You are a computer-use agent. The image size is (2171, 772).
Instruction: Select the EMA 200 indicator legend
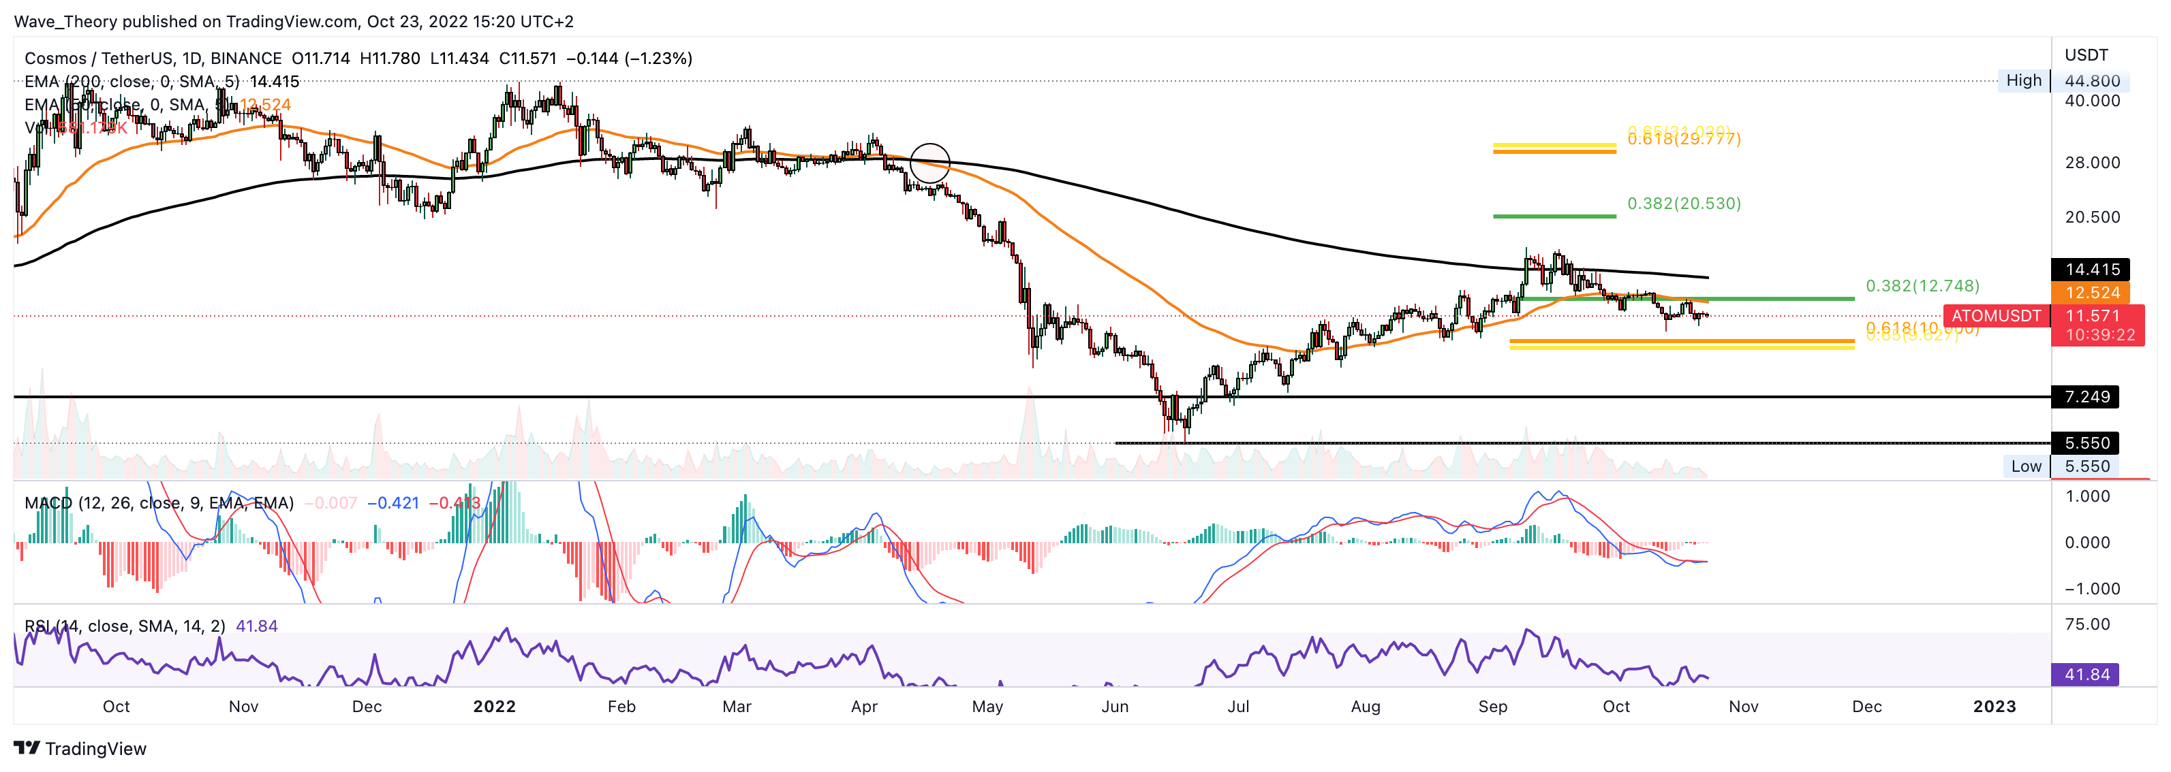pyautogui.click(x=131, y=82)
